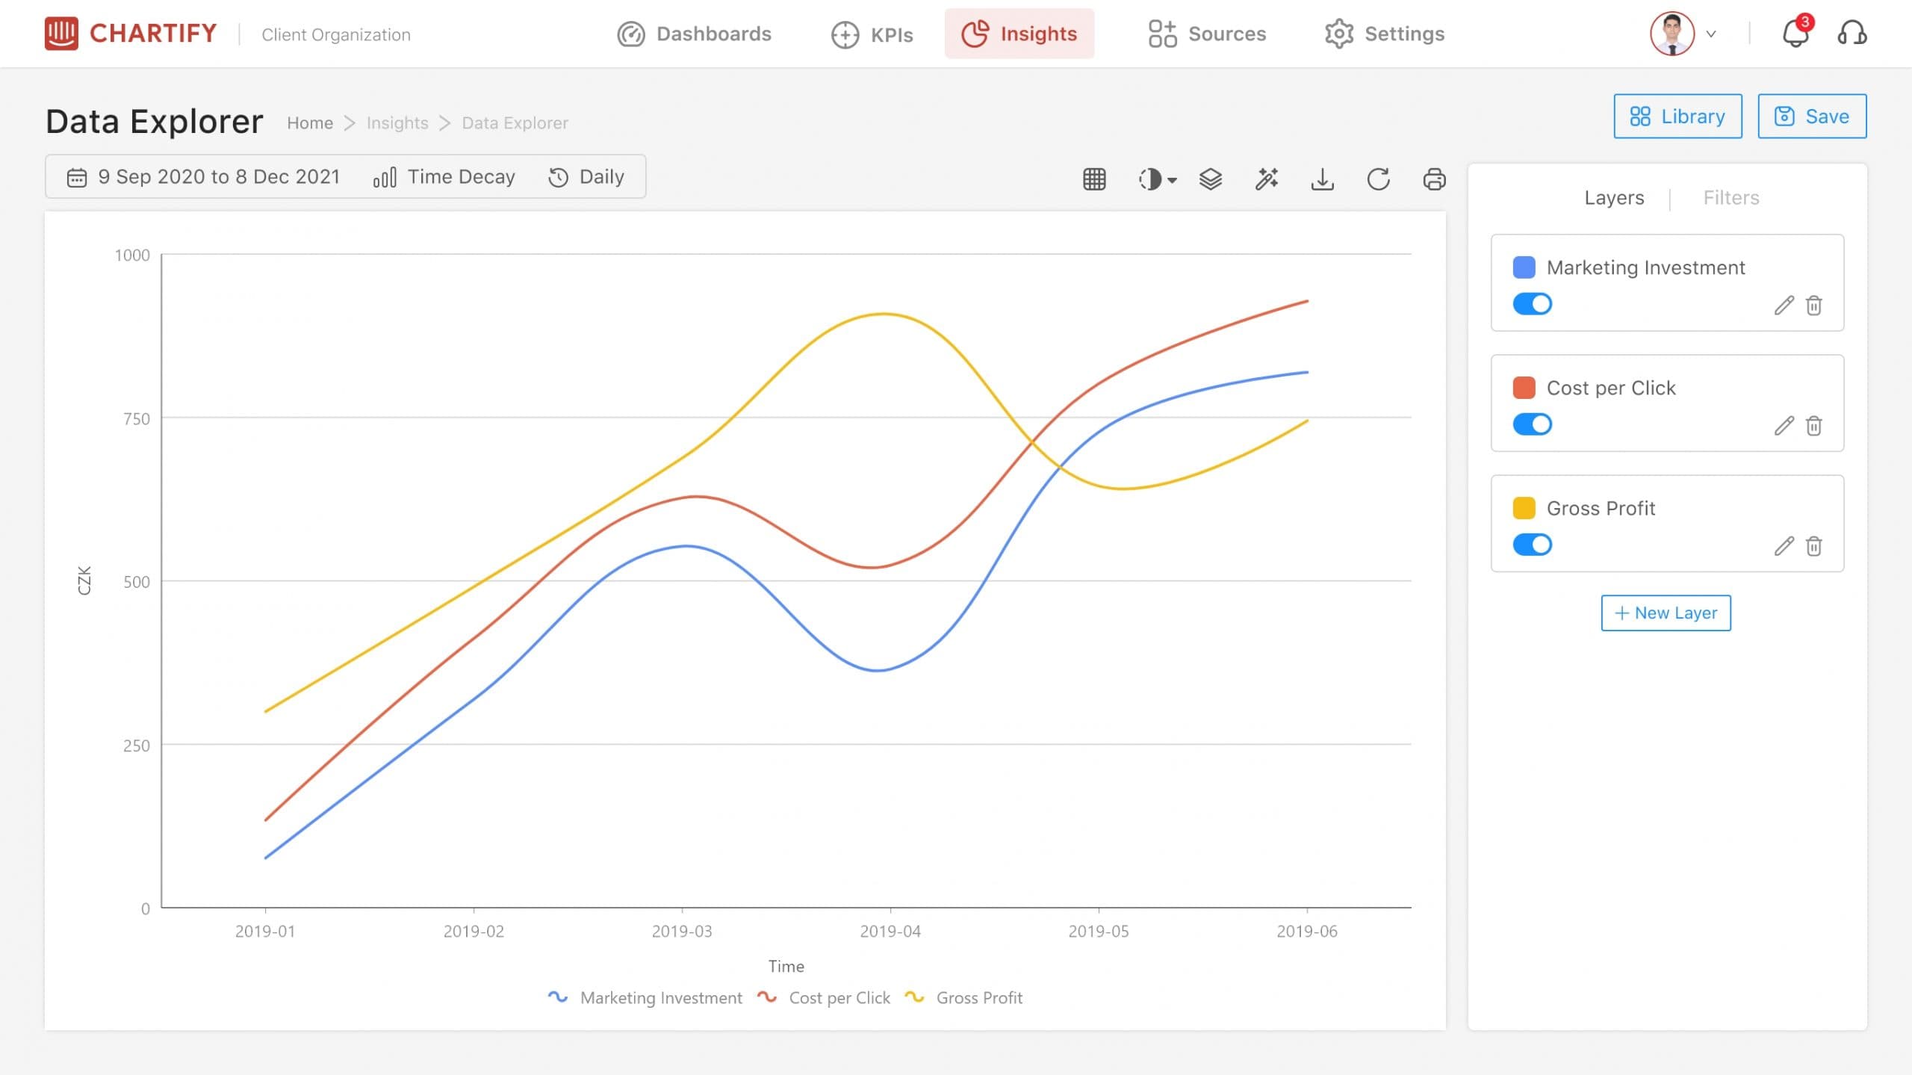Click Gross Profit yellow color swatch

[1524, 508]
